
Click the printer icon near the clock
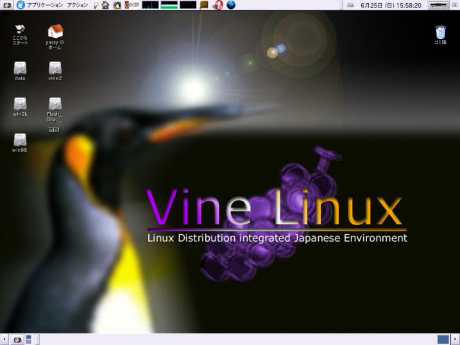click(x=350, y=5)
